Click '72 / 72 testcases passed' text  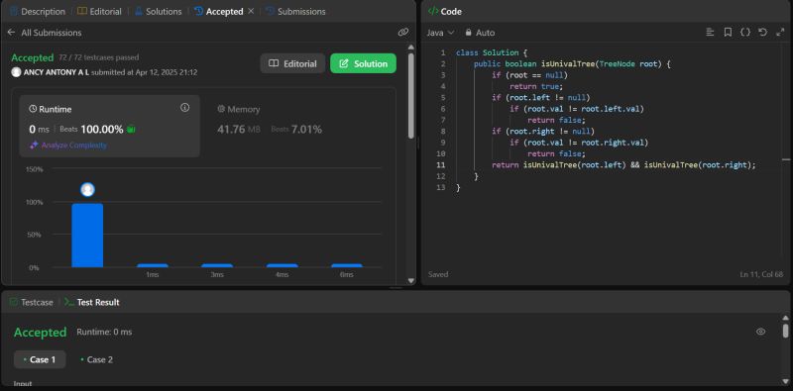pyautogui.click(x=98, y=57)
